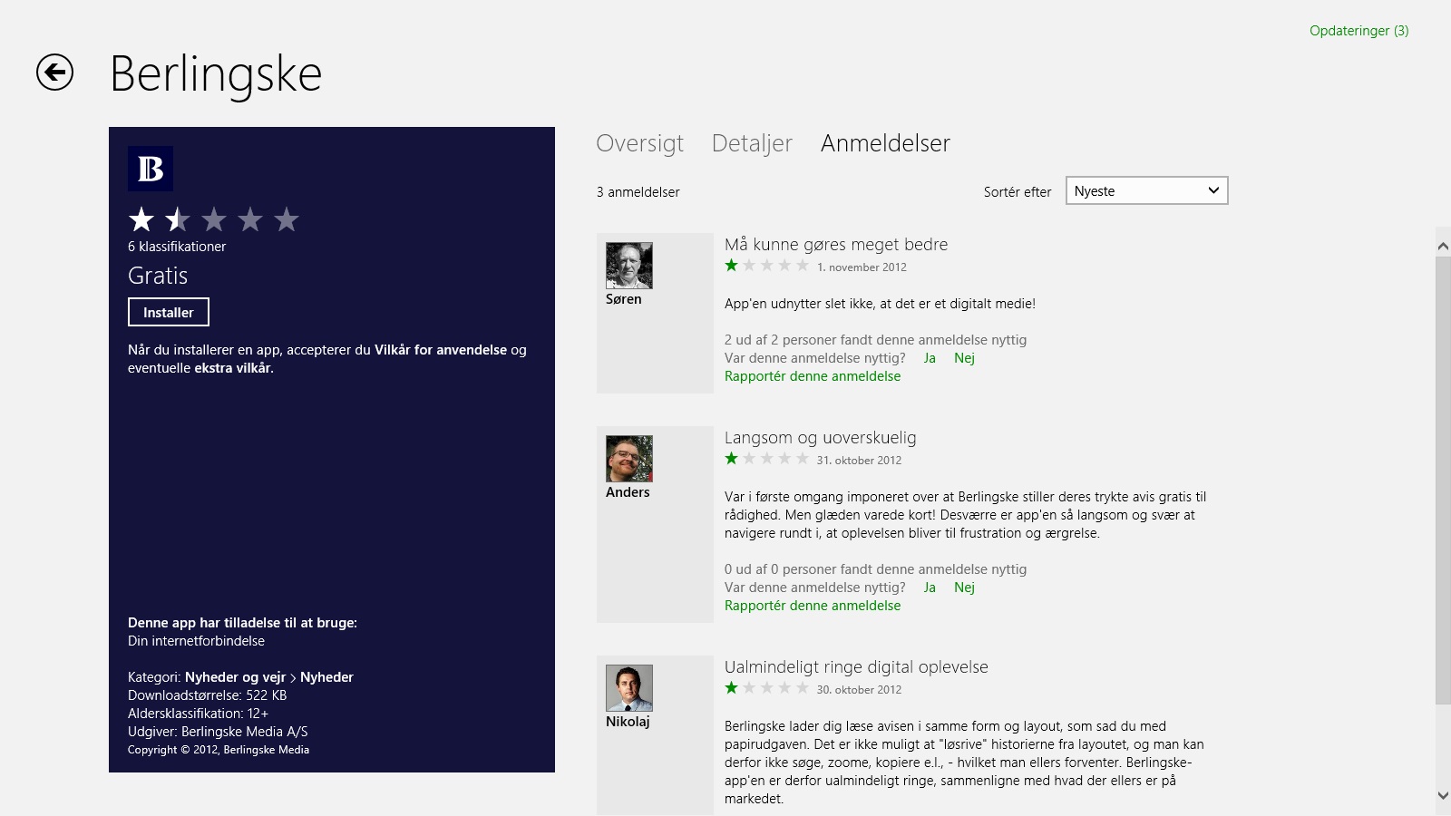
Task: Report Søren's review via Rapportér link
Action: pos(813,376)
